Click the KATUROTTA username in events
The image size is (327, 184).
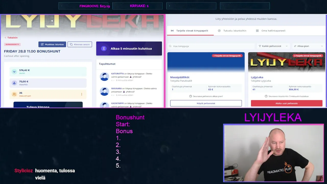[117, 74]
